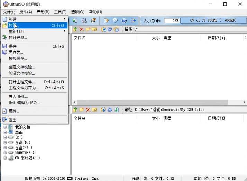Click the exit door icon in main toolbar
The image size is (247, 181).
pyautogui.click(x=133, y=21)
